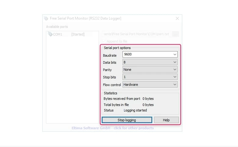Click the Serial port options group label
This screenshot has height=147, width=238.
coord(117,48)
